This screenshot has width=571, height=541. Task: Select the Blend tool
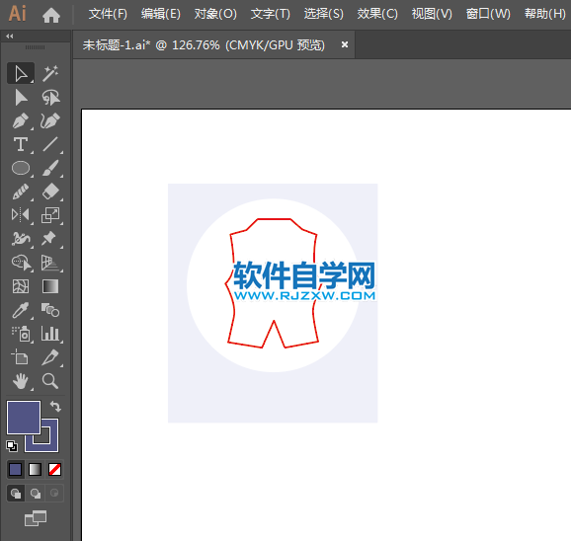coord(50,310)
